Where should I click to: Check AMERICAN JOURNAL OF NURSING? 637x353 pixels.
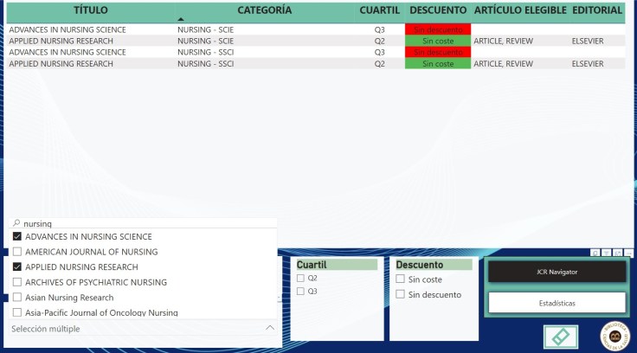click(x=17, y=252)
